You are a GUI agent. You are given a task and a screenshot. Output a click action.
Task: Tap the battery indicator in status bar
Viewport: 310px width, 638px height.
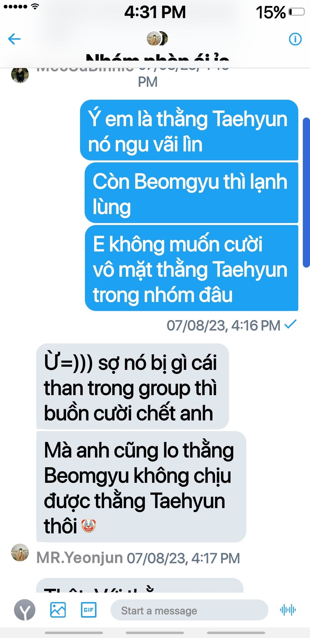pos(296,12)
